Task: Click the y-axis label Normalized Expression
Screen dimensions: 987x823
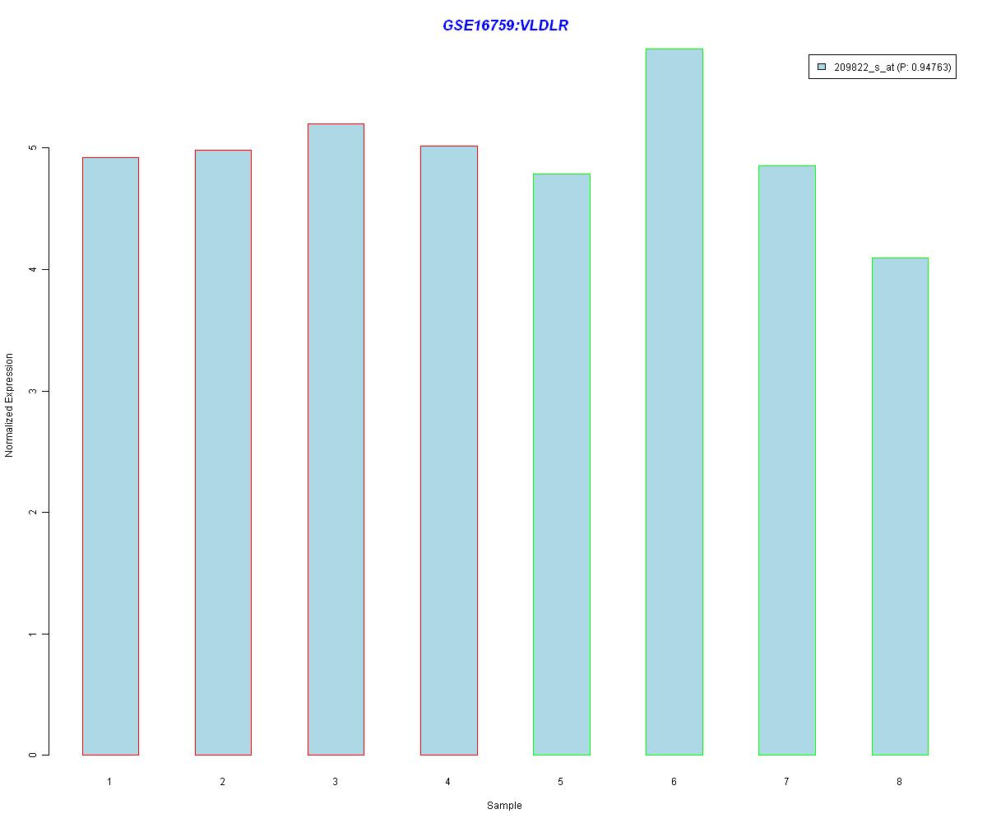Action: click(x=9, y=405)
